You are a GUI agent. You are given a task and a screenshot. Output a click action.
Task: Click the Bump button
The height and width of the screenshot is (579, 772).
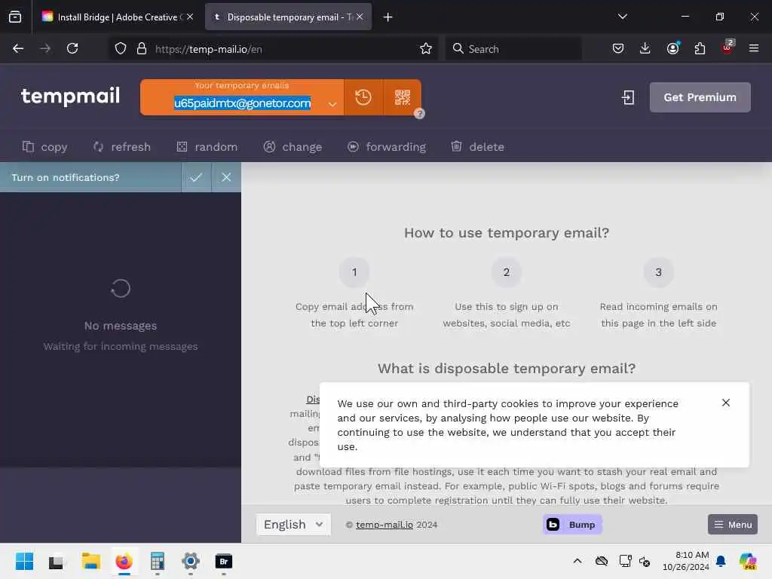click(572, 525)
